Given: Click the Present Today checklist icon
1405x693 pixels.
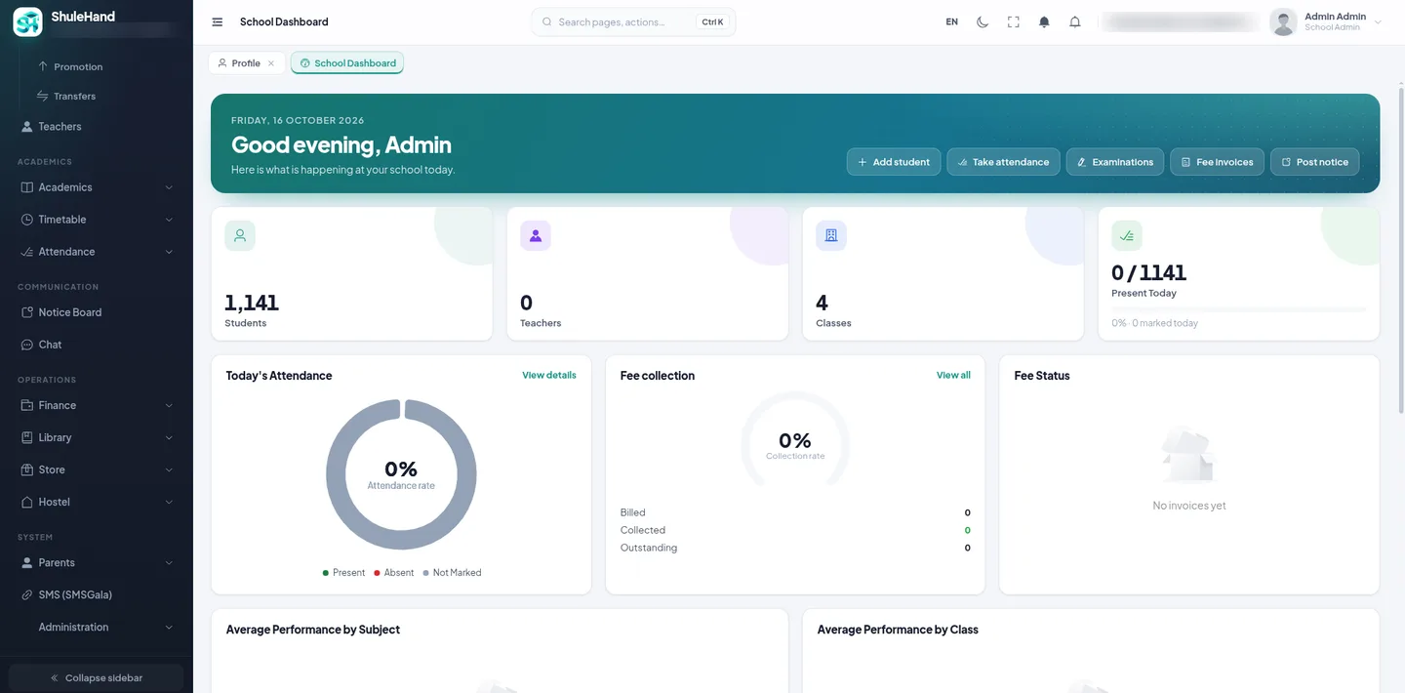Looking at the screenshot, I should pos(1127,235).
